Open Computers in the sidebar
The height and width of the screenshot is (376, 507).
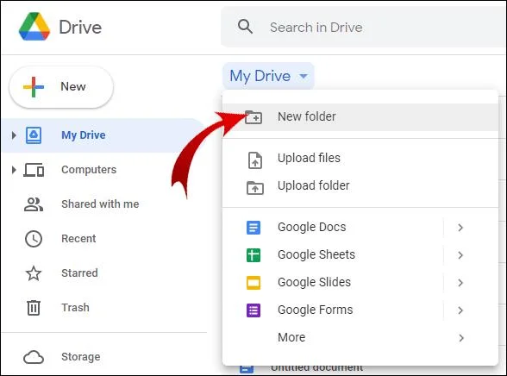pyautogui.click(x=89, y=170)
